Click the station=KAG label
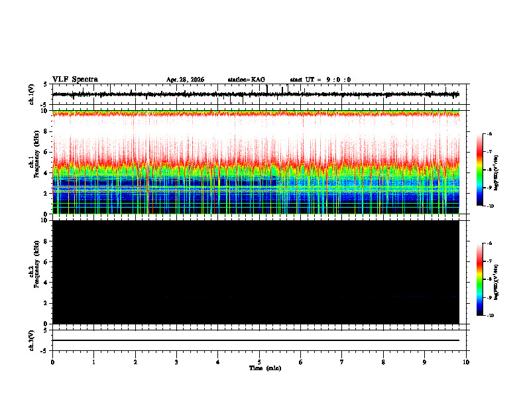 tap(247, 80)
